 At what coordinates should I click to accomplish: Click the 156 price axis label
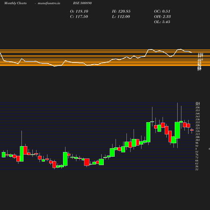[x=197, y=108]
